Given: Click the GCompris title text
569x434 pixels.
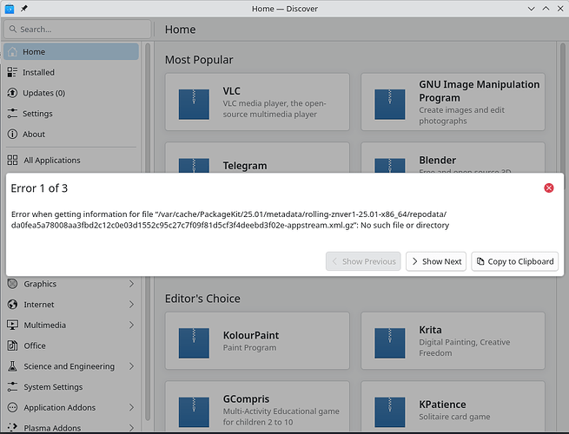Looking at the screenshot, I should [246, 398].
